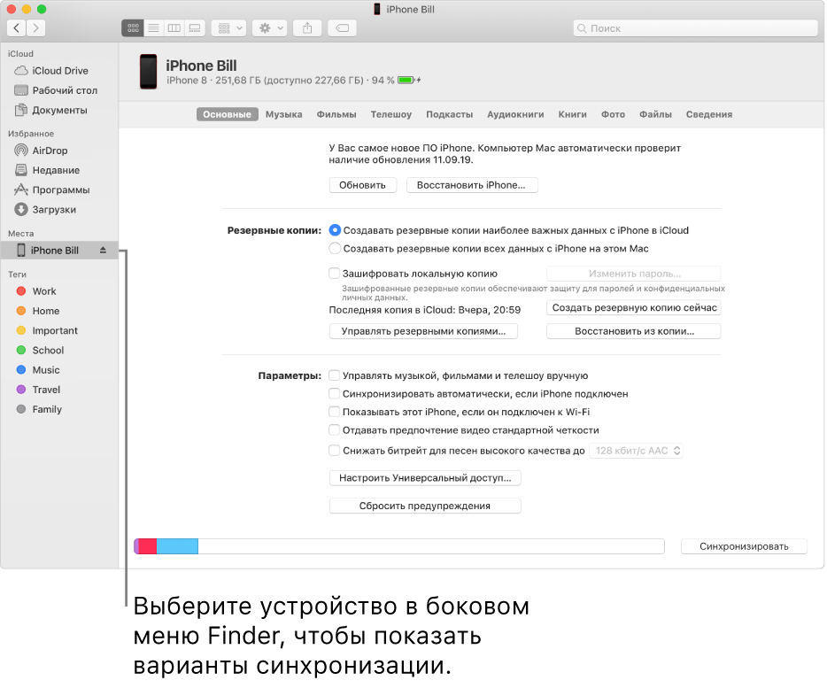Open the gear action menu

click(269, 28)
